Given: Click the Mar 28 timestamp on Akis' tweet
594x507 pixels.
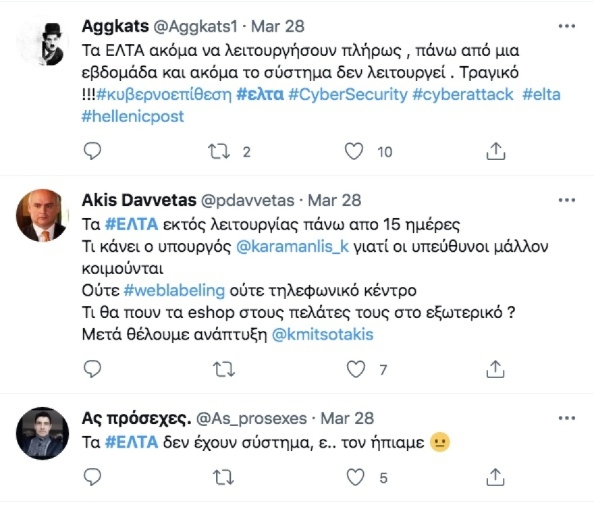Looking at the screenshot, I should (x=334, y=200).
